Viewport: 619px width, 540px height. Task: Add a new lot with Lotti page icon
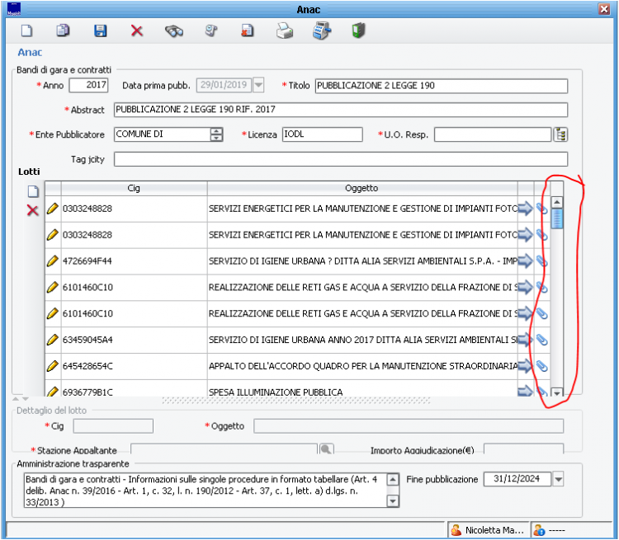(33, 191)
